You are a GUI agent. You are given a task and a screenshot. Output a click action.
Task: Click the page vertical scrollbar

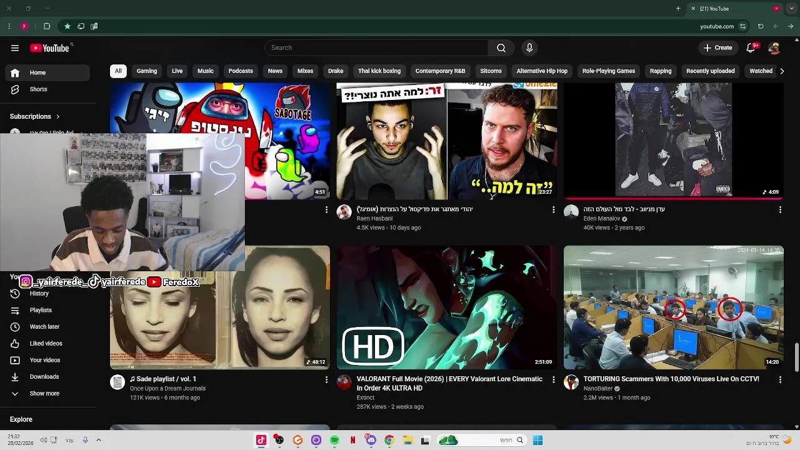796,357
